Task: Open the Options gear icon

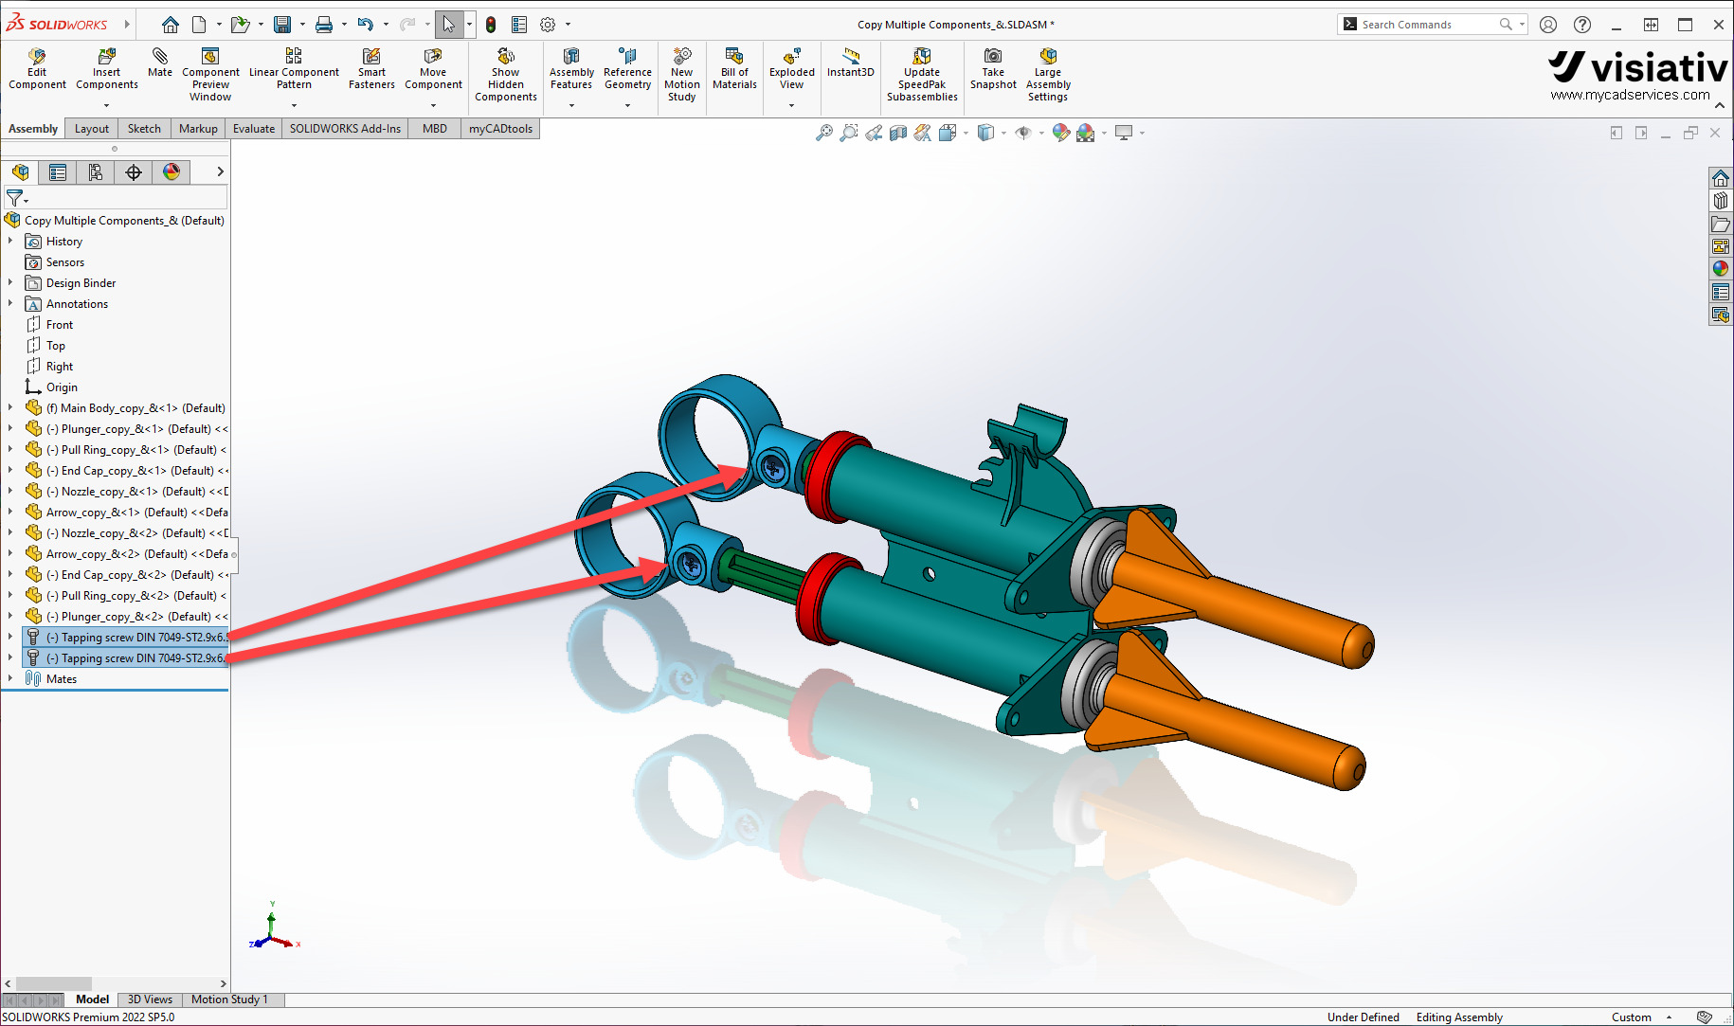Action: pos(548,25)
